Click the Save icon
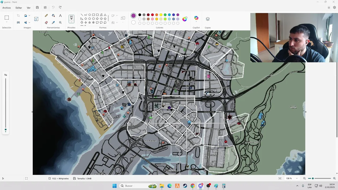The width and height of the screenshot is (338, 190). (37, 8)
